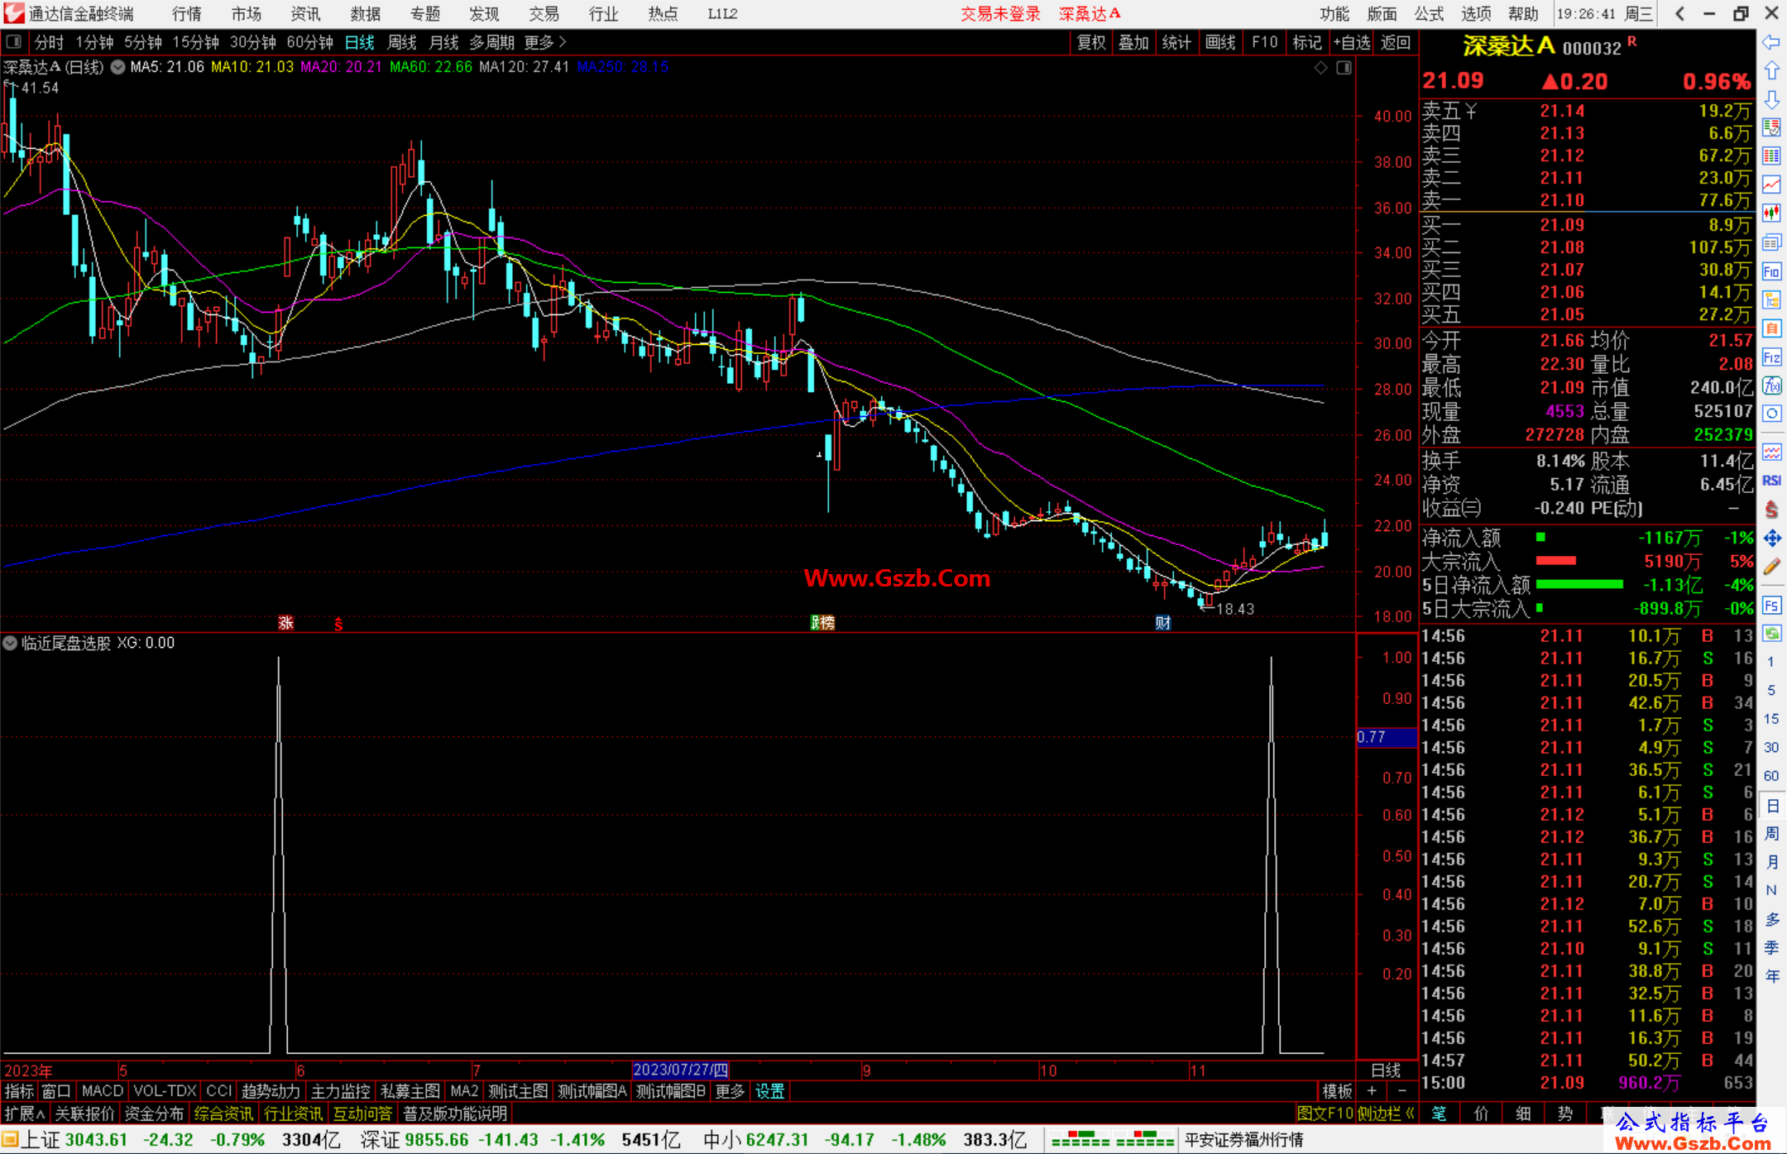
Task: Switch to daily 日 period in sidebar
Action: 1771,805
